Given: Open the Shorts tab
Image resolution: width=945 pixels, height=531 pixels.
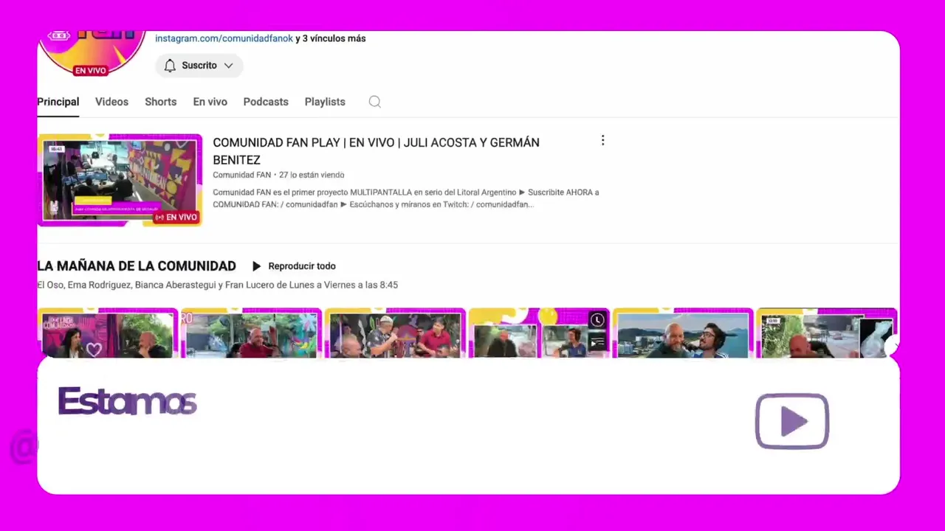Looking at the screenshot, I should (160, 102).
